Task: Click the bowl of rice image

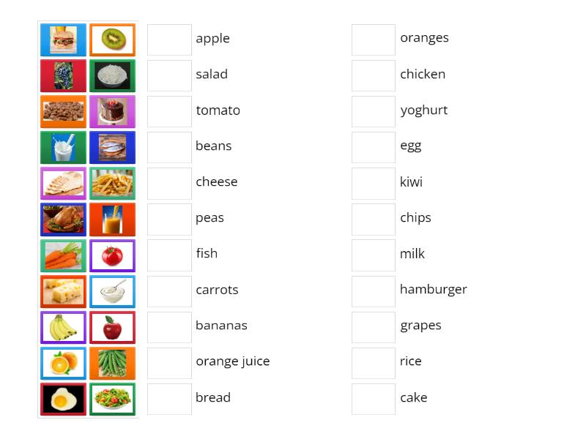Action: (112, 75)
